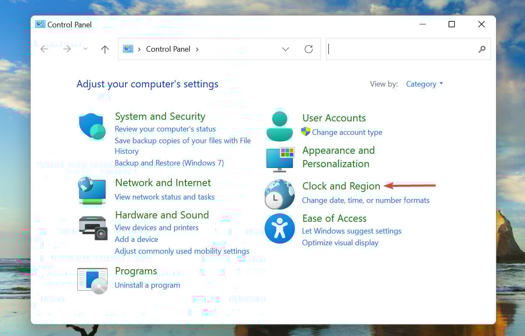Open Change date, time, or number formats
The image size is (525, 336).
pos(366,200)
